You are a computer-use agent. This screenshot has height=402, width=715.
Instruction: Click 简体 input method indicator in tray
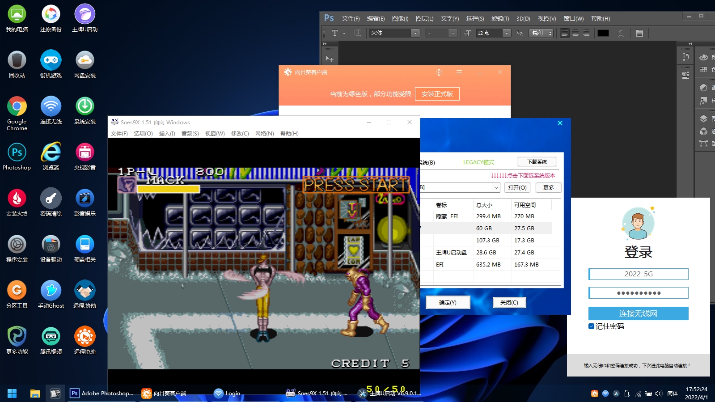672,394
